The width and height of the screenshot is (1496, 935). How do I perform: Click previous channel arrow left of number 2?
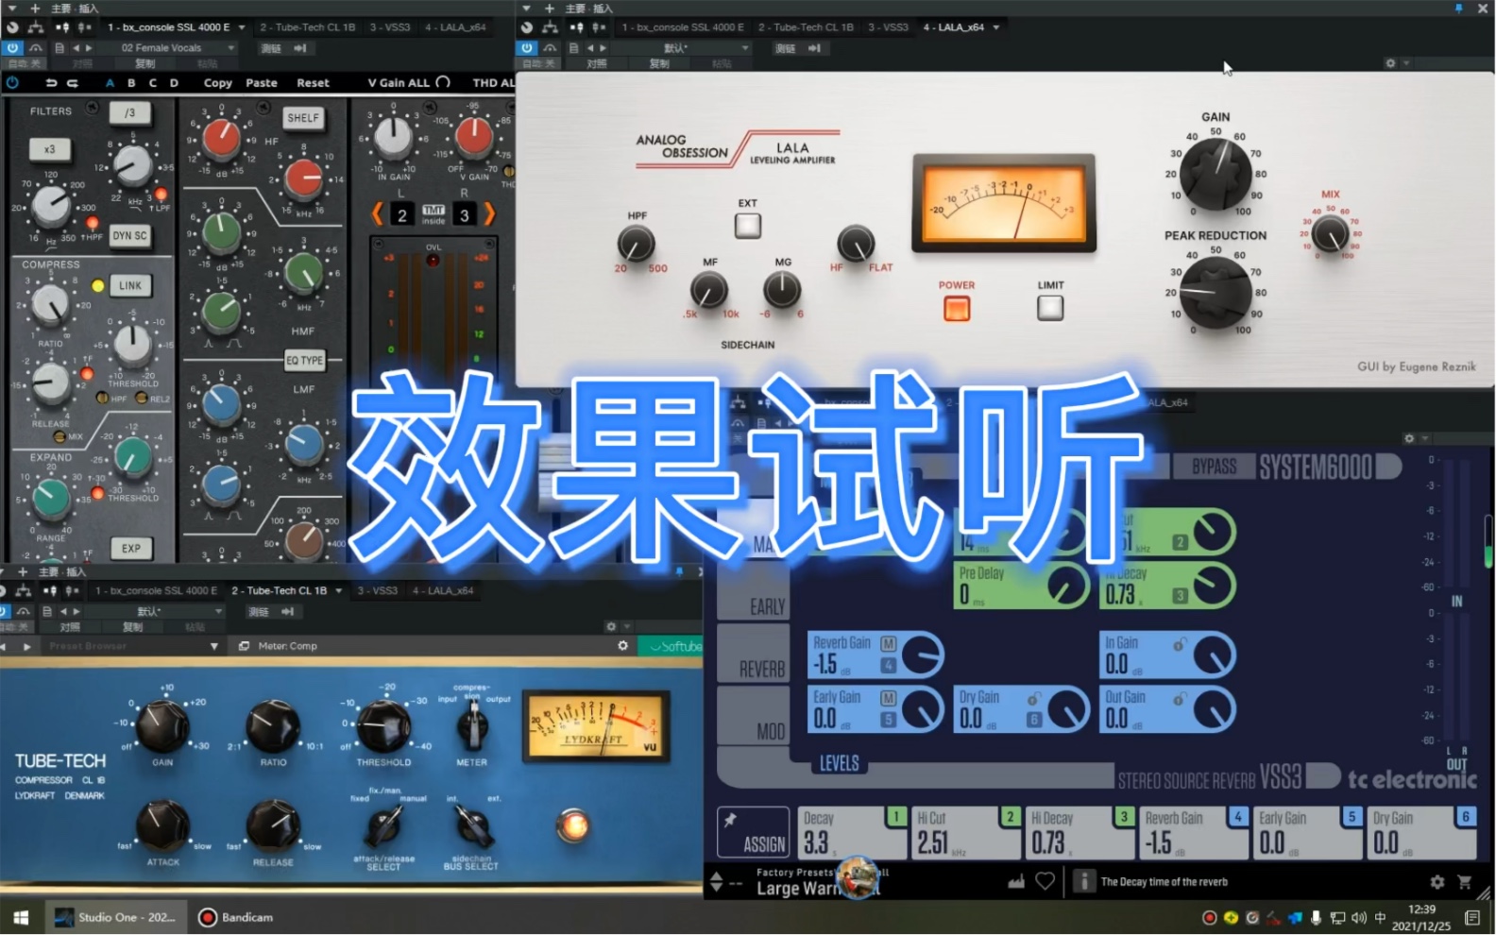378,214
